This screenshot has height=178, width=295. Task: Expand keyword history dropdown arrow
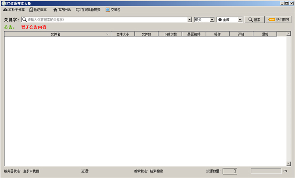tap(190, 20)
